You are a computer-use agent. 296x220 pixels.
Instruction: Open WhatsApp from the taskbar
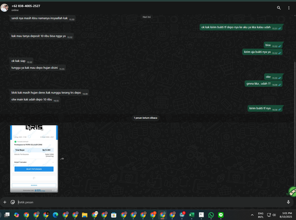[211, 215]
